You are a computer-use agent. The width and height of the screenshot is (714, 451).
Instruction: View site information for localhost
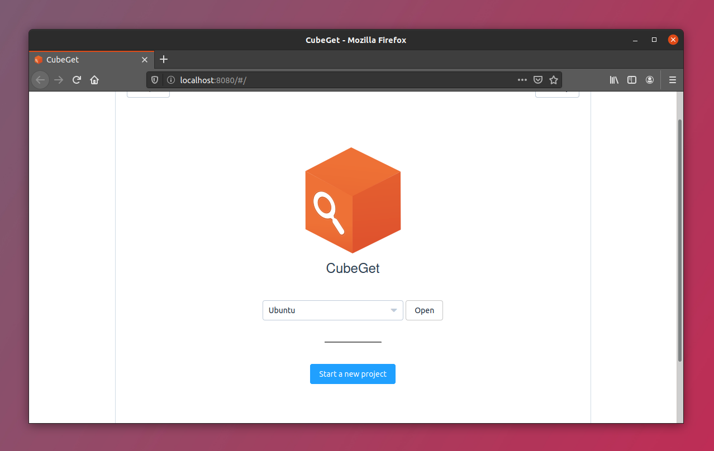171,80
